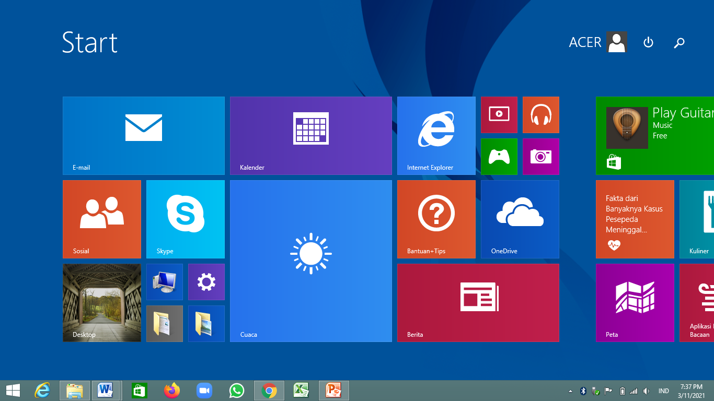Open the PC Settings gear tile
Image resolution: width=714 pixels, height=401 pixels.
pyautogui.click(x=206, y=281)
